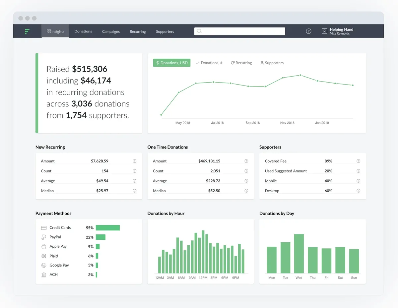Click help icon next to Covered Fee
Image resolution: width=398 pixels, height=308 pixels.
click(359, 161)
